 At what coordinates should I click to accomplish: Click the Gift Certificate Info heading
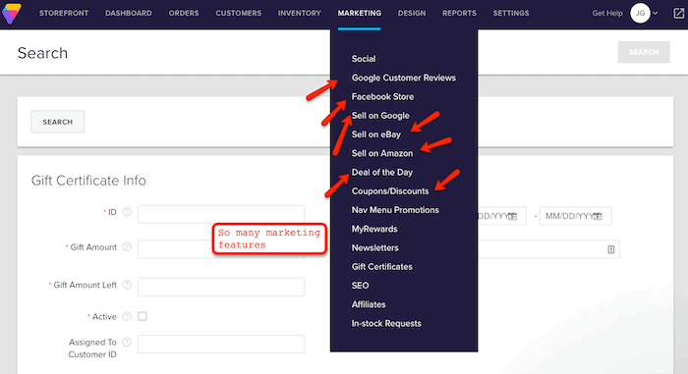tap(88, 181)
